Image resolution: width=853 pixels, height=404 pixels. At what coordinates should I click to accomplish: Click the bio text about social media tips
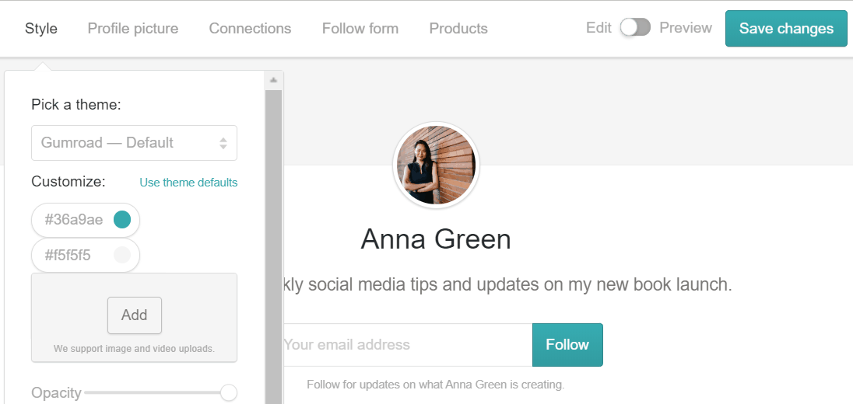pos(507,284)
